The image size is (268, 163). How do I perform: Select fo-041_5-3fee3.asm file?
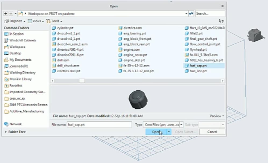201,55
